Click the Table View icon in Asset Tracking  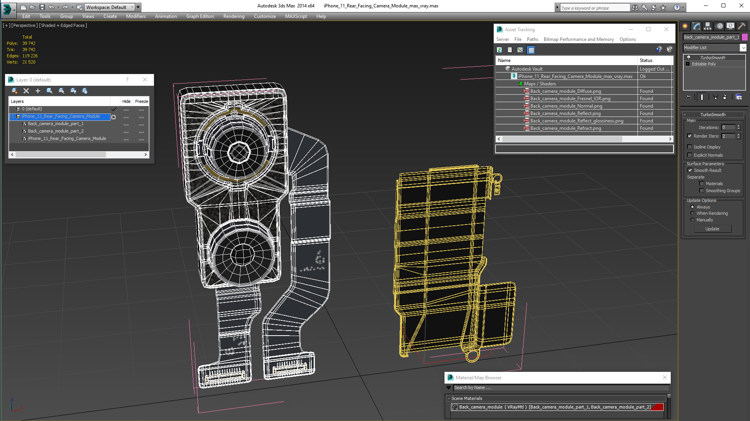pos(531,50)
